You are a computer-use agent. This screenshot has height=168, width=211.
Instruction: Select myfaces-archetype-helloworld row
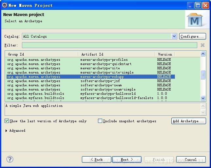[x=91, y=93]
